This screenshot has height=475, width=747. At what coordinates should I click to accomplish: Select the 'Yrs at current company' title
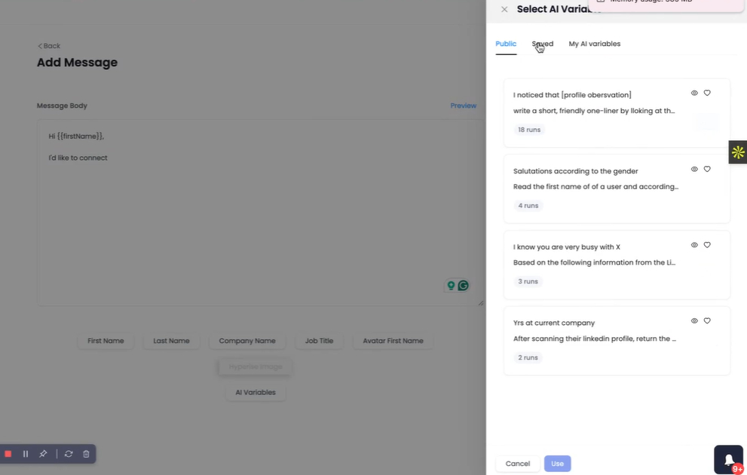pyautogui.click(x=553, y=323)
